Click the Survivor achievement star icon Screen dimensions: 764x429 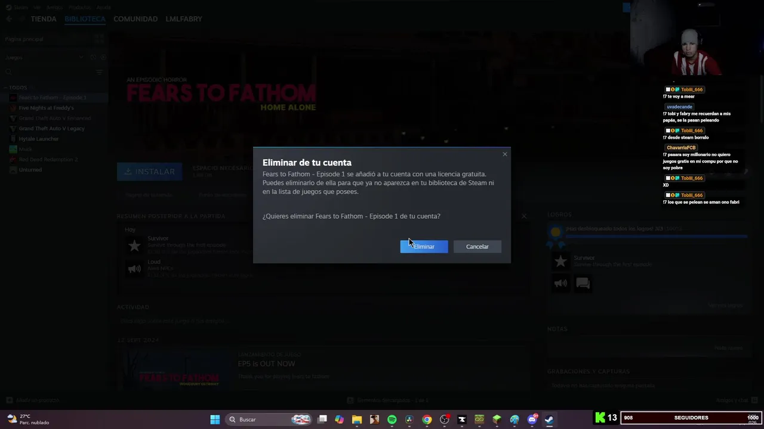[x=134, y=245]
